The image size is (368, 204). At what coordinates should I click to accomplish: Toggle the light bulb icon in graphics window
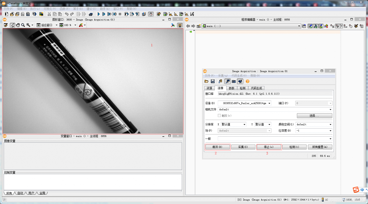coord(180,25)
